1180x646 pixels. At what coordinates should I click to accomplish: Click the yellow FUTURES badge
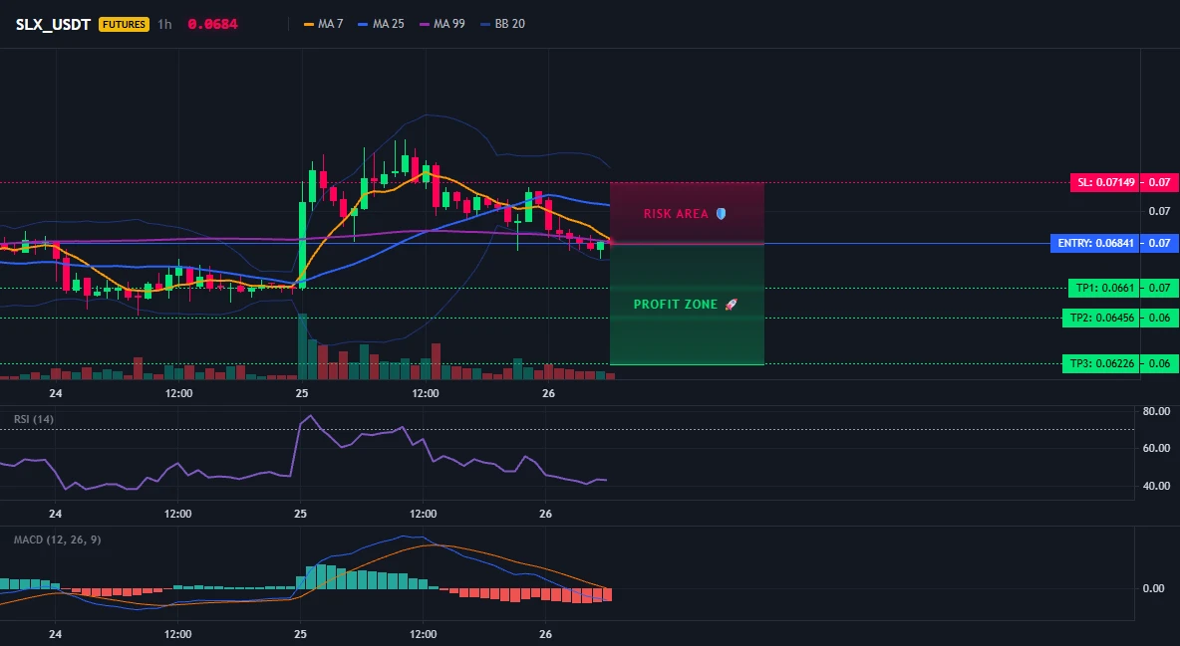(125, 24)
